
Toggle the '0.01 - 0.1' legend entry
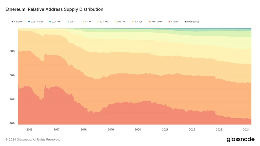(55, 22)
